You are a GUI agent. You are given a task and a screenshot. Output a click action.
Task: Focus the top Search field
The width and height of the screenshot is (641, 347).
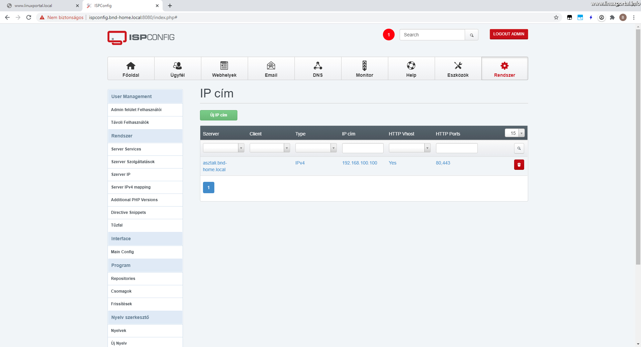[432, 35]
